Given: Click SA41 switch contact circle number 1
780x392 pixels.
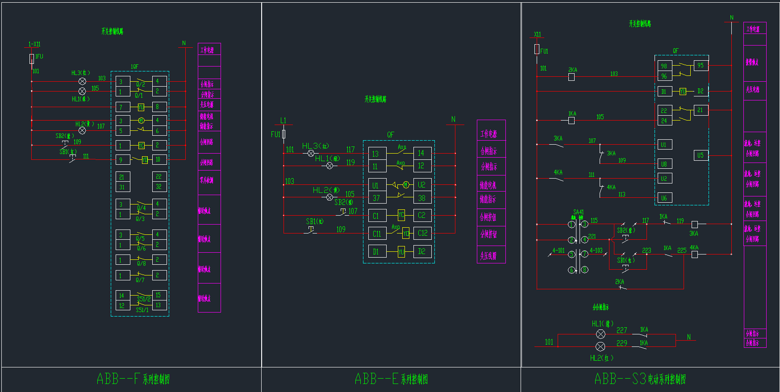Looking at the screenshot, I should (x=571, y=224).
